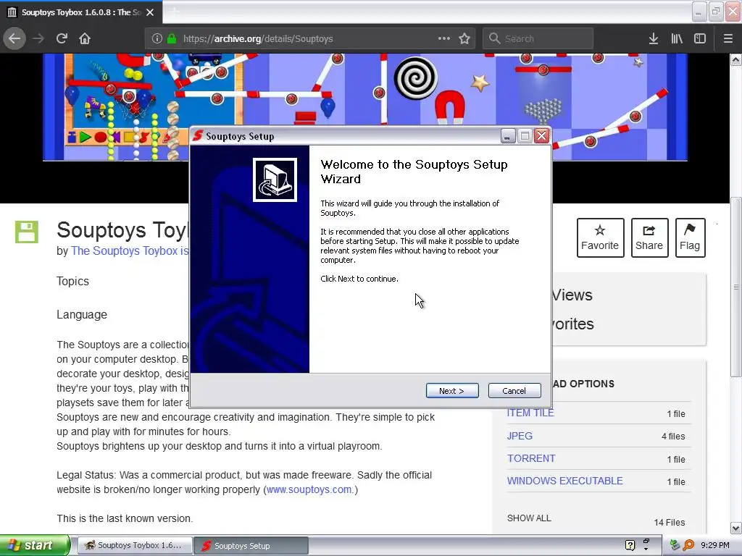Open the JPEG download option
Image resolution: width=742 pixels, height=556 pixels.
520,436
